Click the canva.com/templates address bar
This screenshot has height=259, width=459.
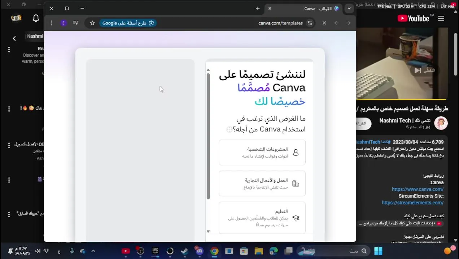pos(280,23)
